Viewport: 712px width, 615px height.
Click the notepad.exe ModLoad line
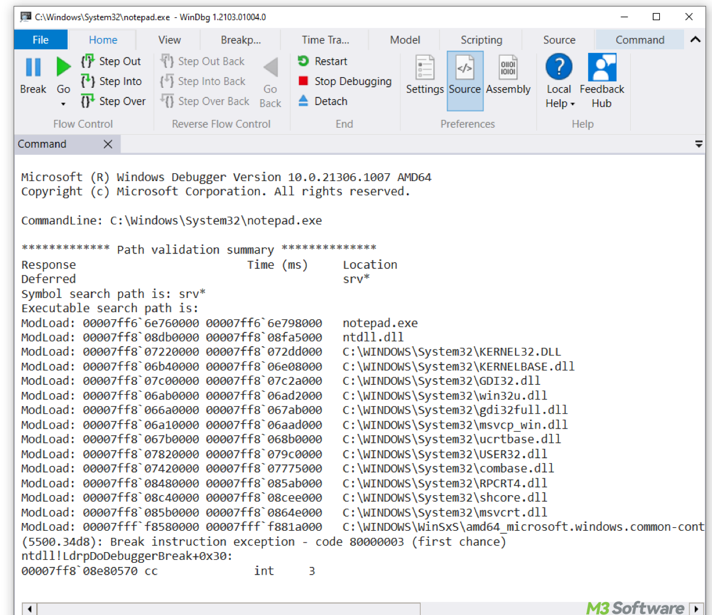click(x=220, y=323)
